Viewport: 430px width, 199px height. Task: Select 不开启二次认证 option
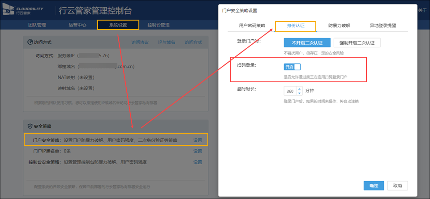pyautogui.click(x=307, y=42)
